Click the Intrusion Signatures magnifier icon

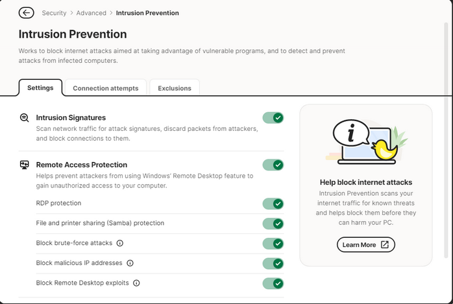25,118
